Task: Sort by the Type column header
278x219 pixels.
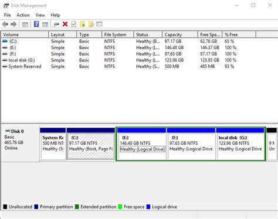Action: (89, 35)
